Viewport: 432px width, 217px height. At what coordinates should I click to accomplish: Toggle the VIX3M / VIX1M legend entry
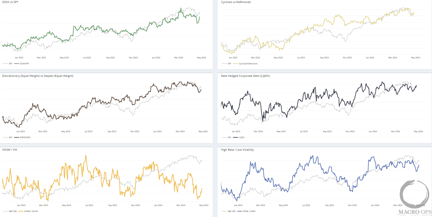31,211
